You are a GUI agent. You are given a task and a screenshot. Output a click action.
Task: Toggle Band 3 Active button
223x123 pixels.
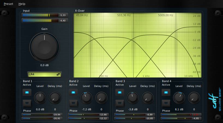pyautogui.click(x=120, y=92)
